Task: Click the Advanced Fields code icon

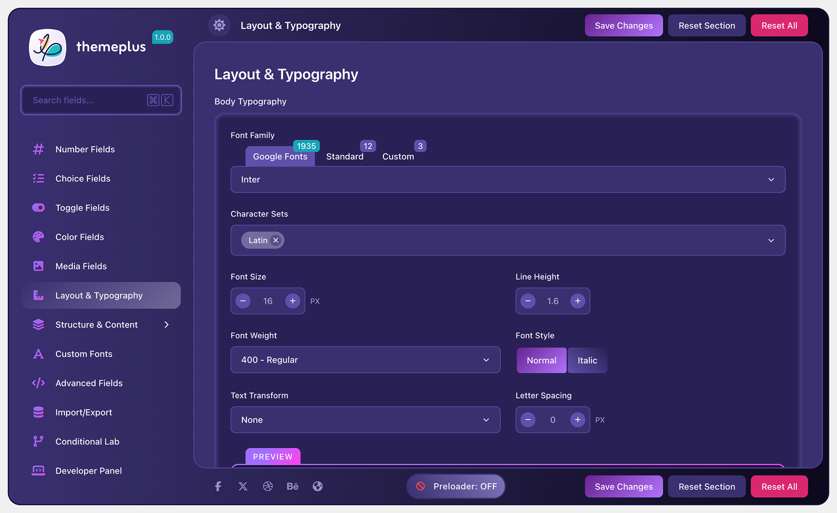Action: [x=39, y=383]
